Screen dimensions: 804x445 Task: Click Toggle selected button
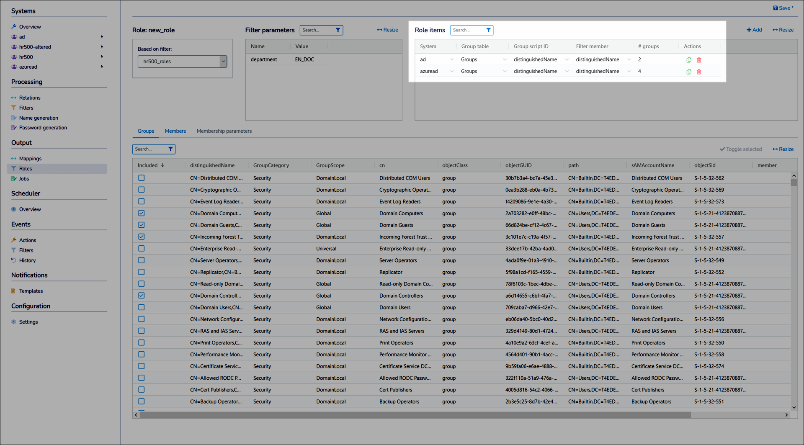(x=740, y=149)
